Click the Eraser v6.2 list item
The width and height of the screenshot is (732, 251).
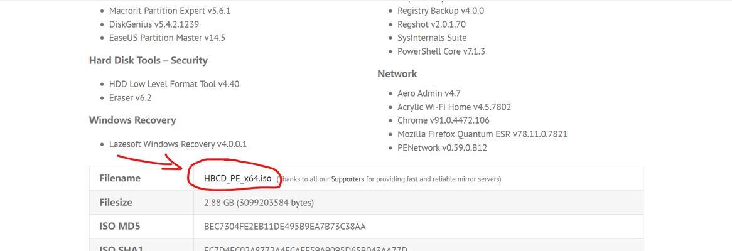tap(130, 97)
